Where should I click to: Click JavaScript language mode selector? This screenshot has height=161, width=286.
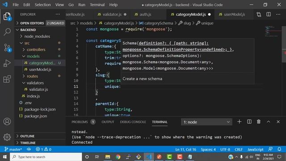click(255, 149)
